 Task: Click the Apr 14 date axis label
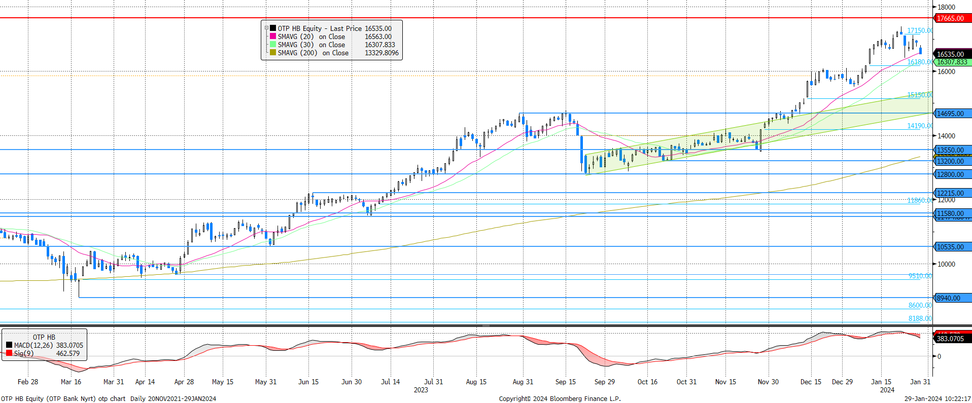coord(145,382)
